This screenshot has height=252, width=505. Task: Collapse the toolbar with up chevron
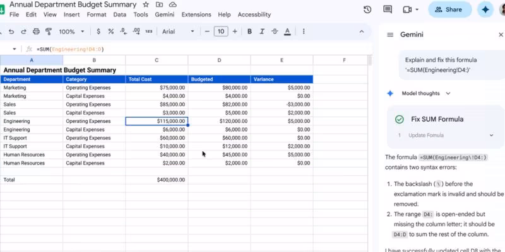[361, 31]
